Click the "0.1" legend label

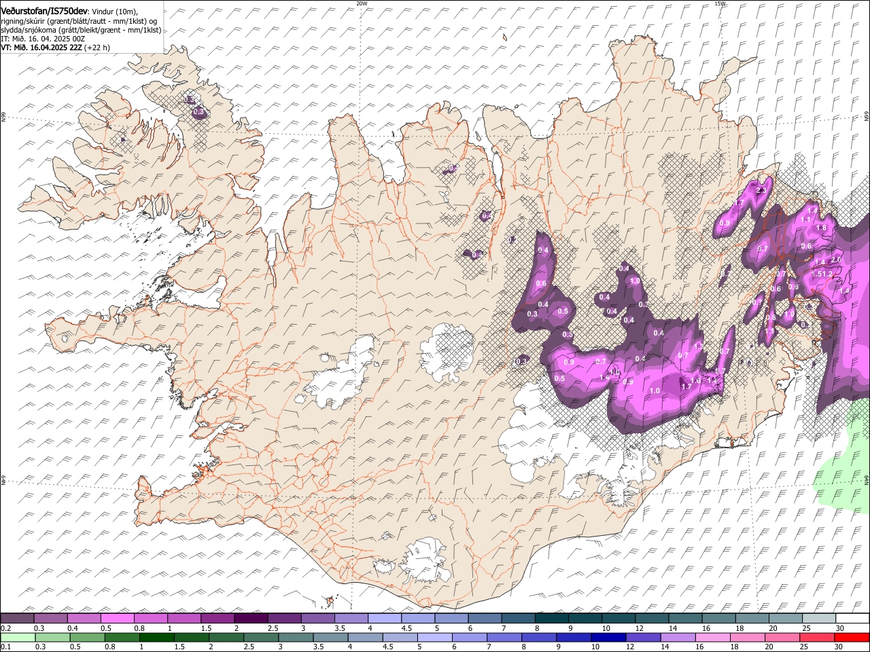click(5, 647)
